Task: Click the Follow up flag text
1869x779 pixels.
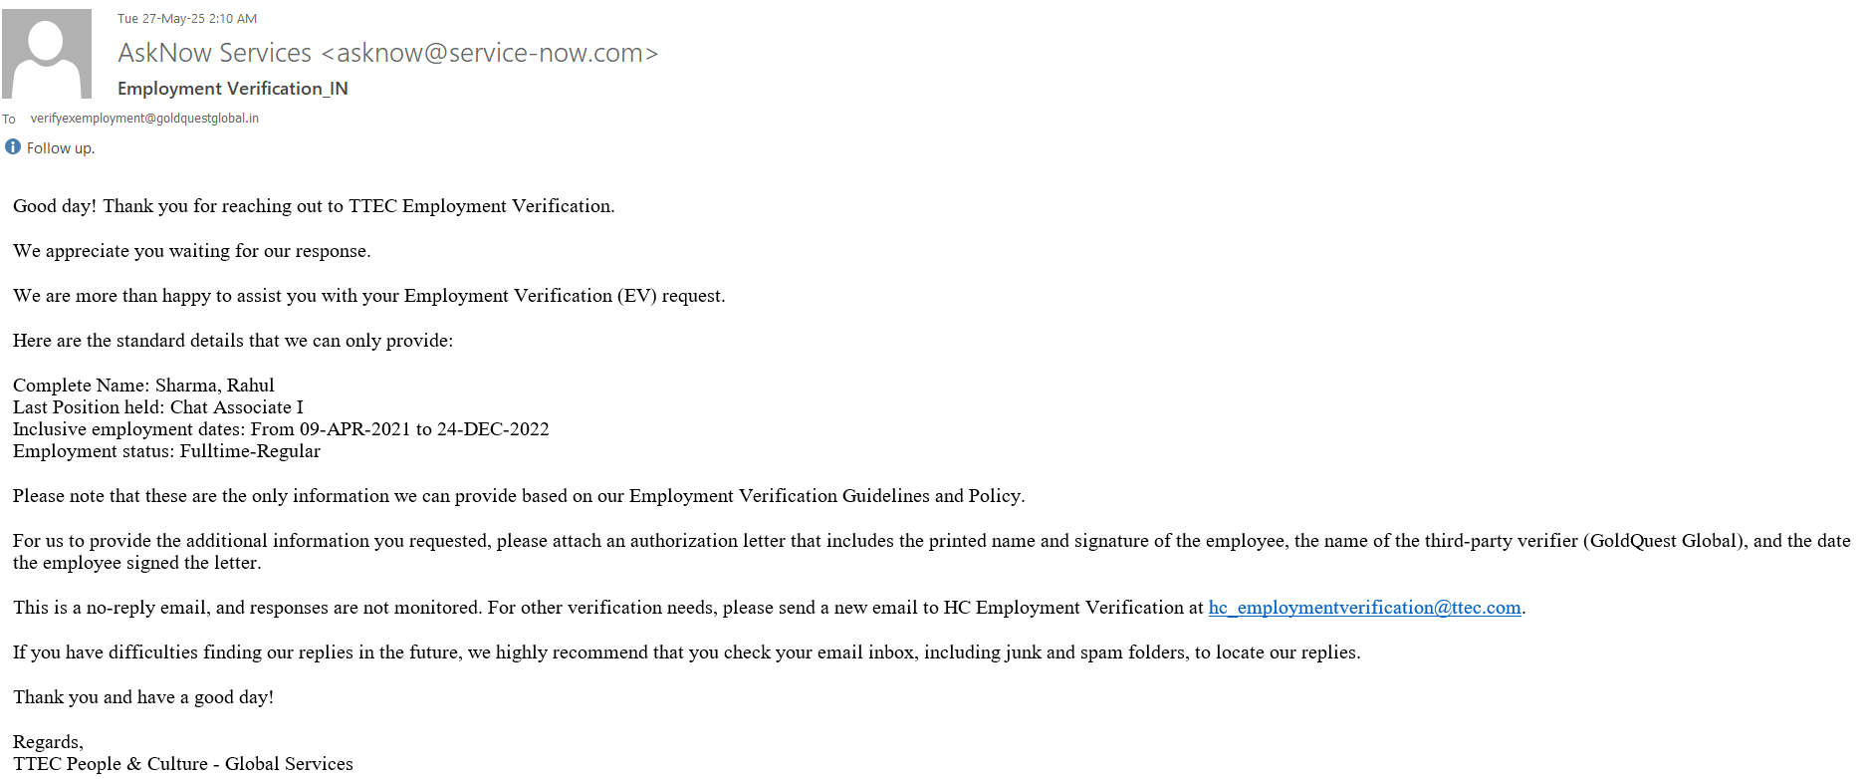Action: 61,148
